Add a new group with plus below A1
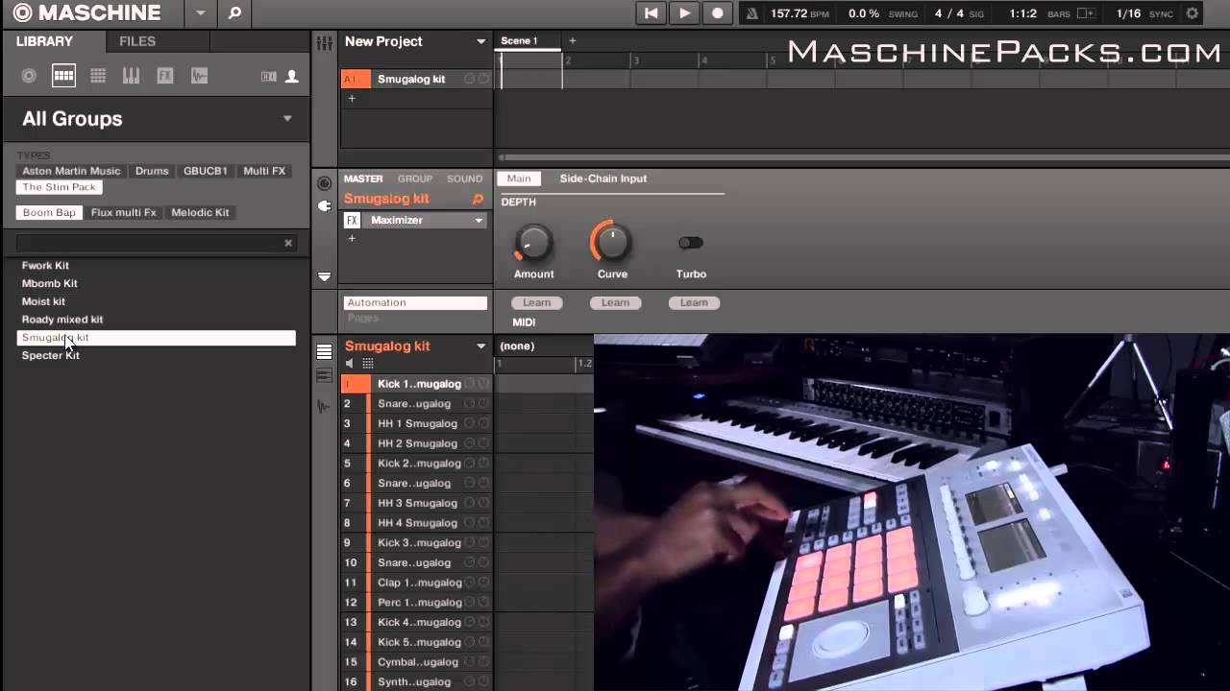 click(352, 98)
